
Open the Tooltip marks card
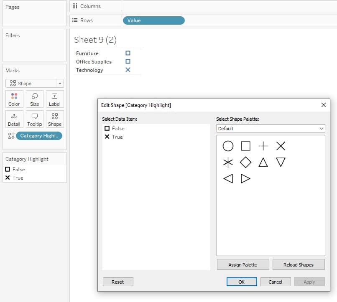35,119
